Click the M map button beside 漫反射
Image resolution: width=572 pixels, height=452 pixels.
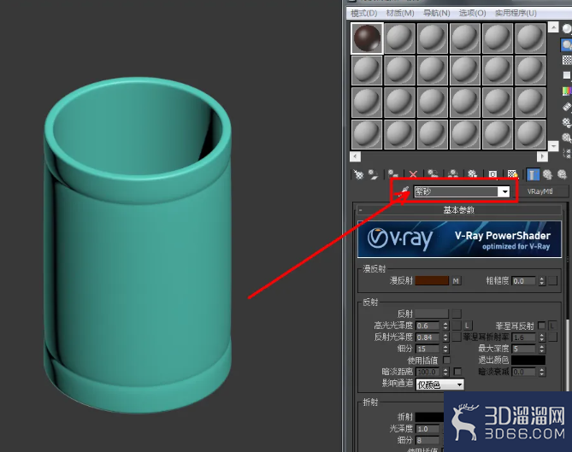click(x=456, y=280)
